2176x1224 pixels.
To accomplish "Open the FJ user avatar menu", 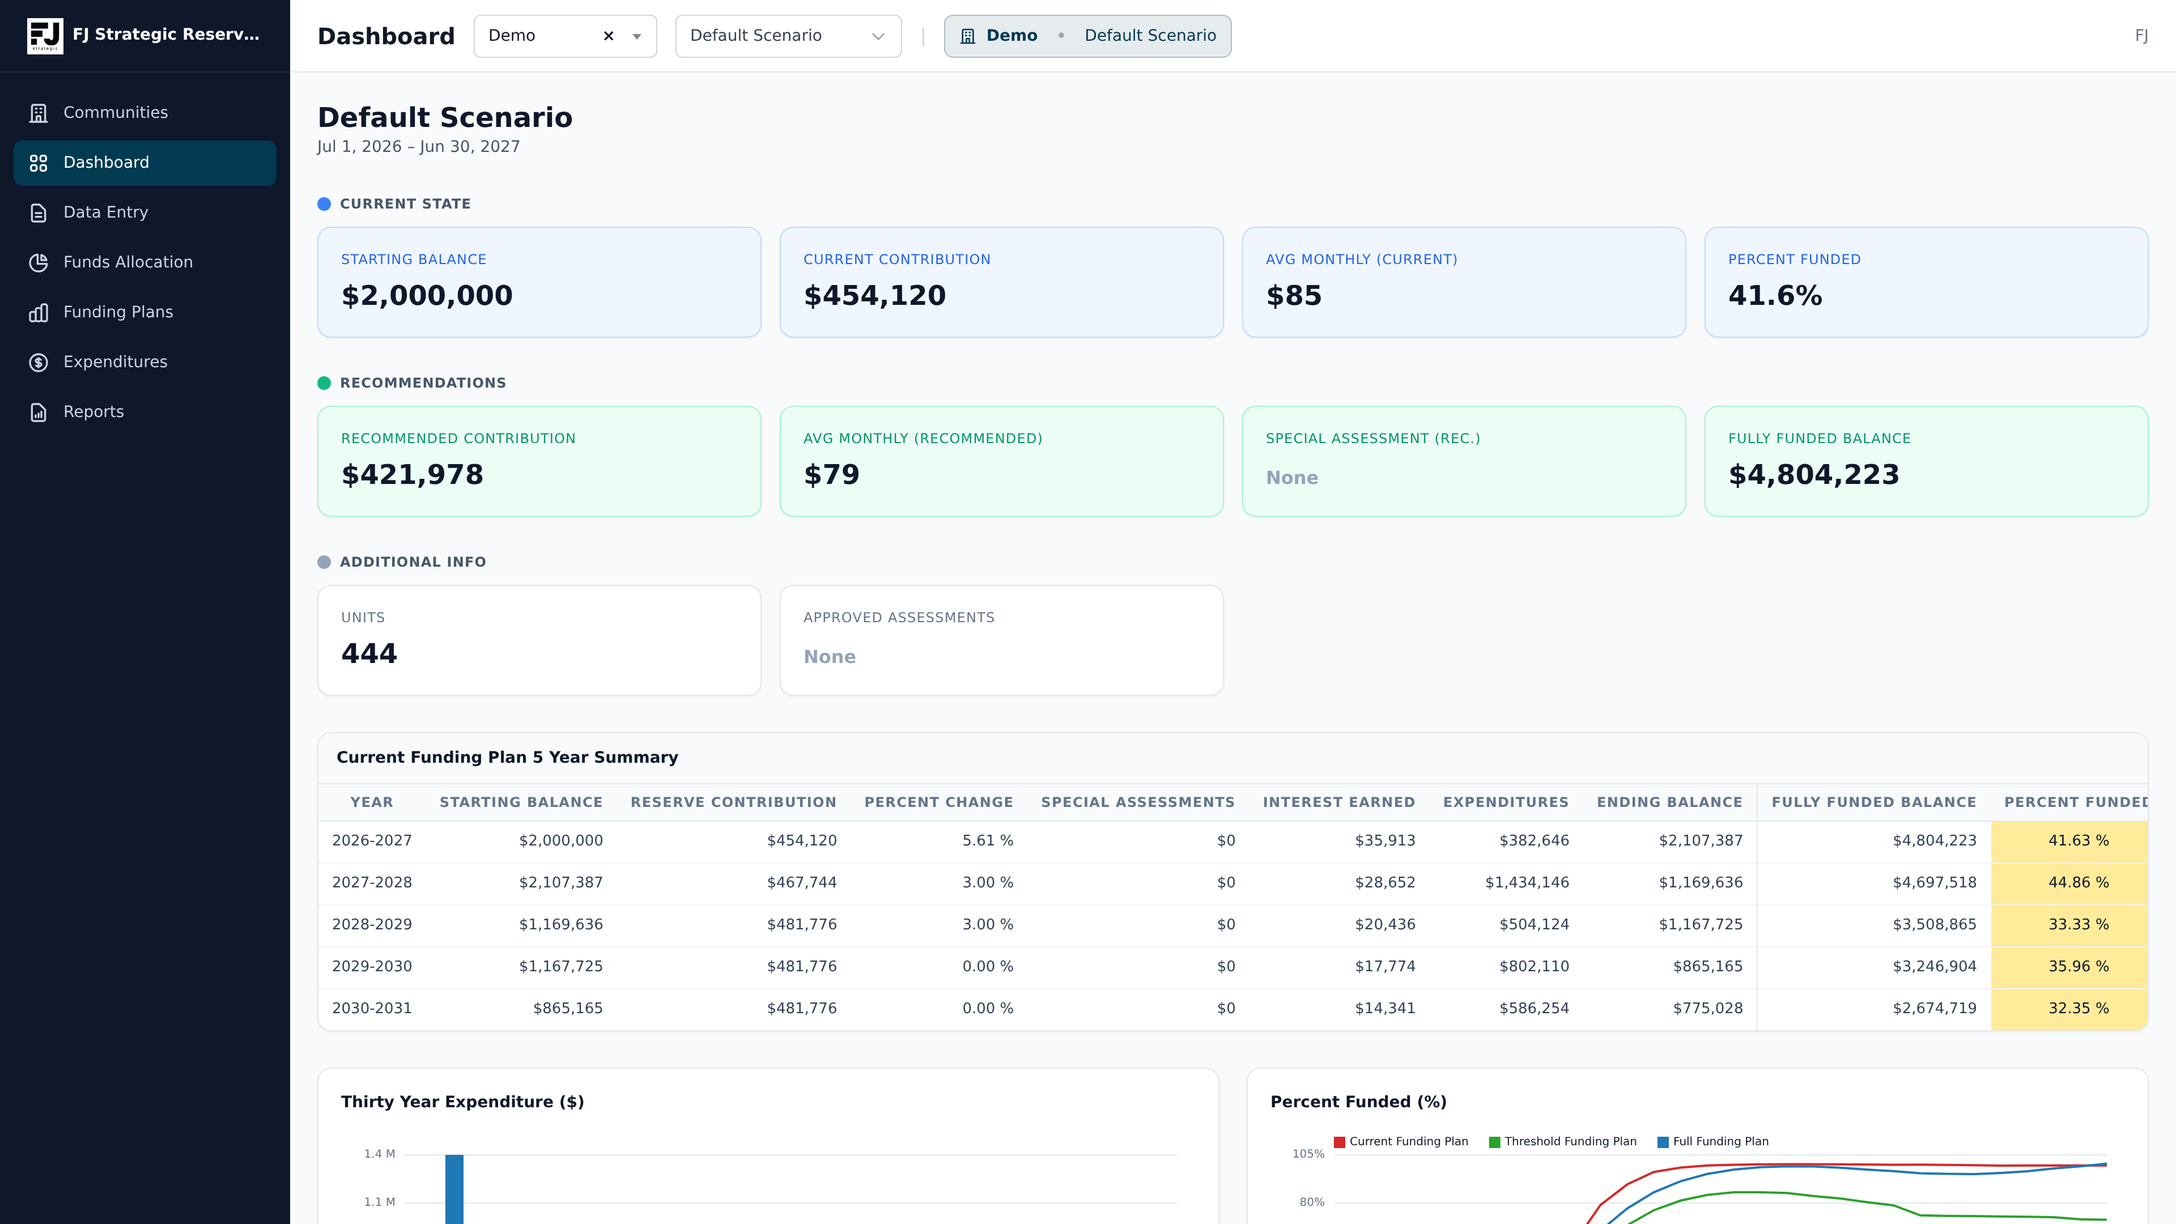I will click(x=2140, y=36).
